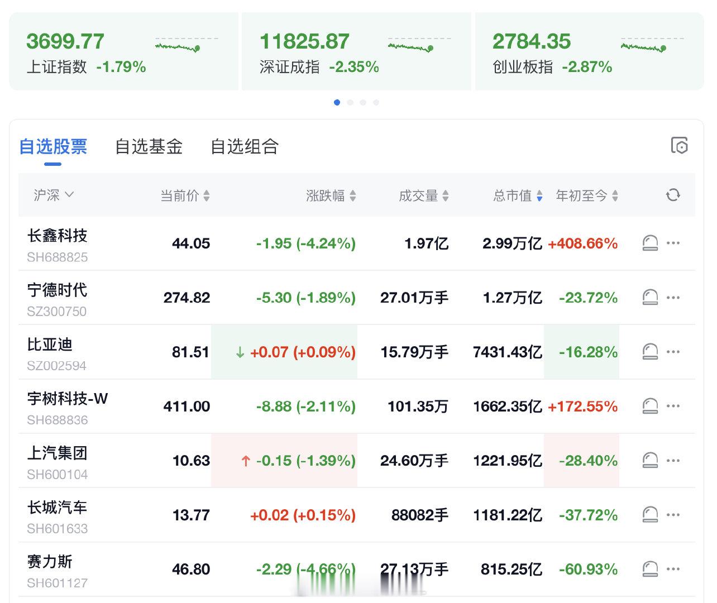The image size is (717, 603).
Task: Click 长鑫科技 year-to-date +408.66%
Action: click(x=582, y=243)
